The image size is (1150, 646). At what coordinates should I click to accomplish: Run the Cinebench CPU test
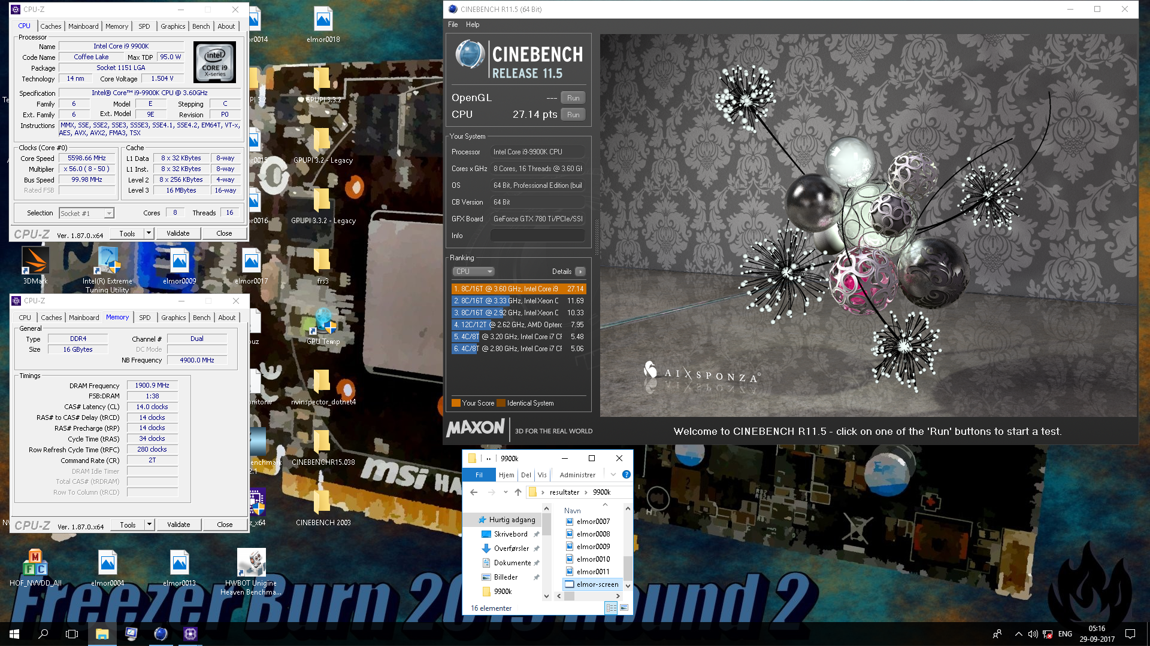click(573, 115)
